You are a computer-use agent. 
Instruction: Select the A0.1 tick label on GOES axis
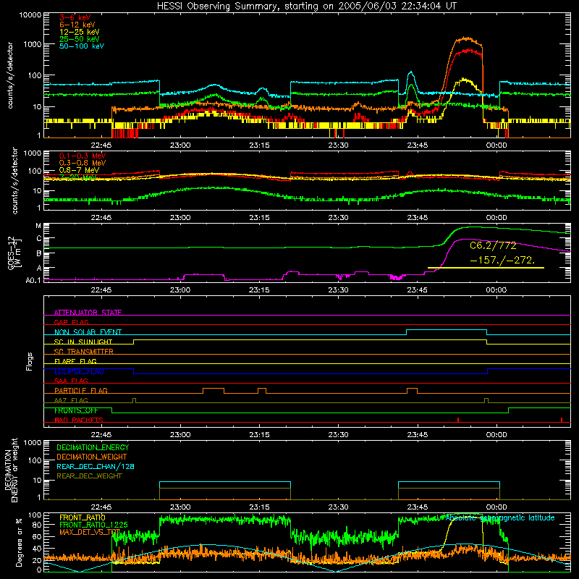33,281
